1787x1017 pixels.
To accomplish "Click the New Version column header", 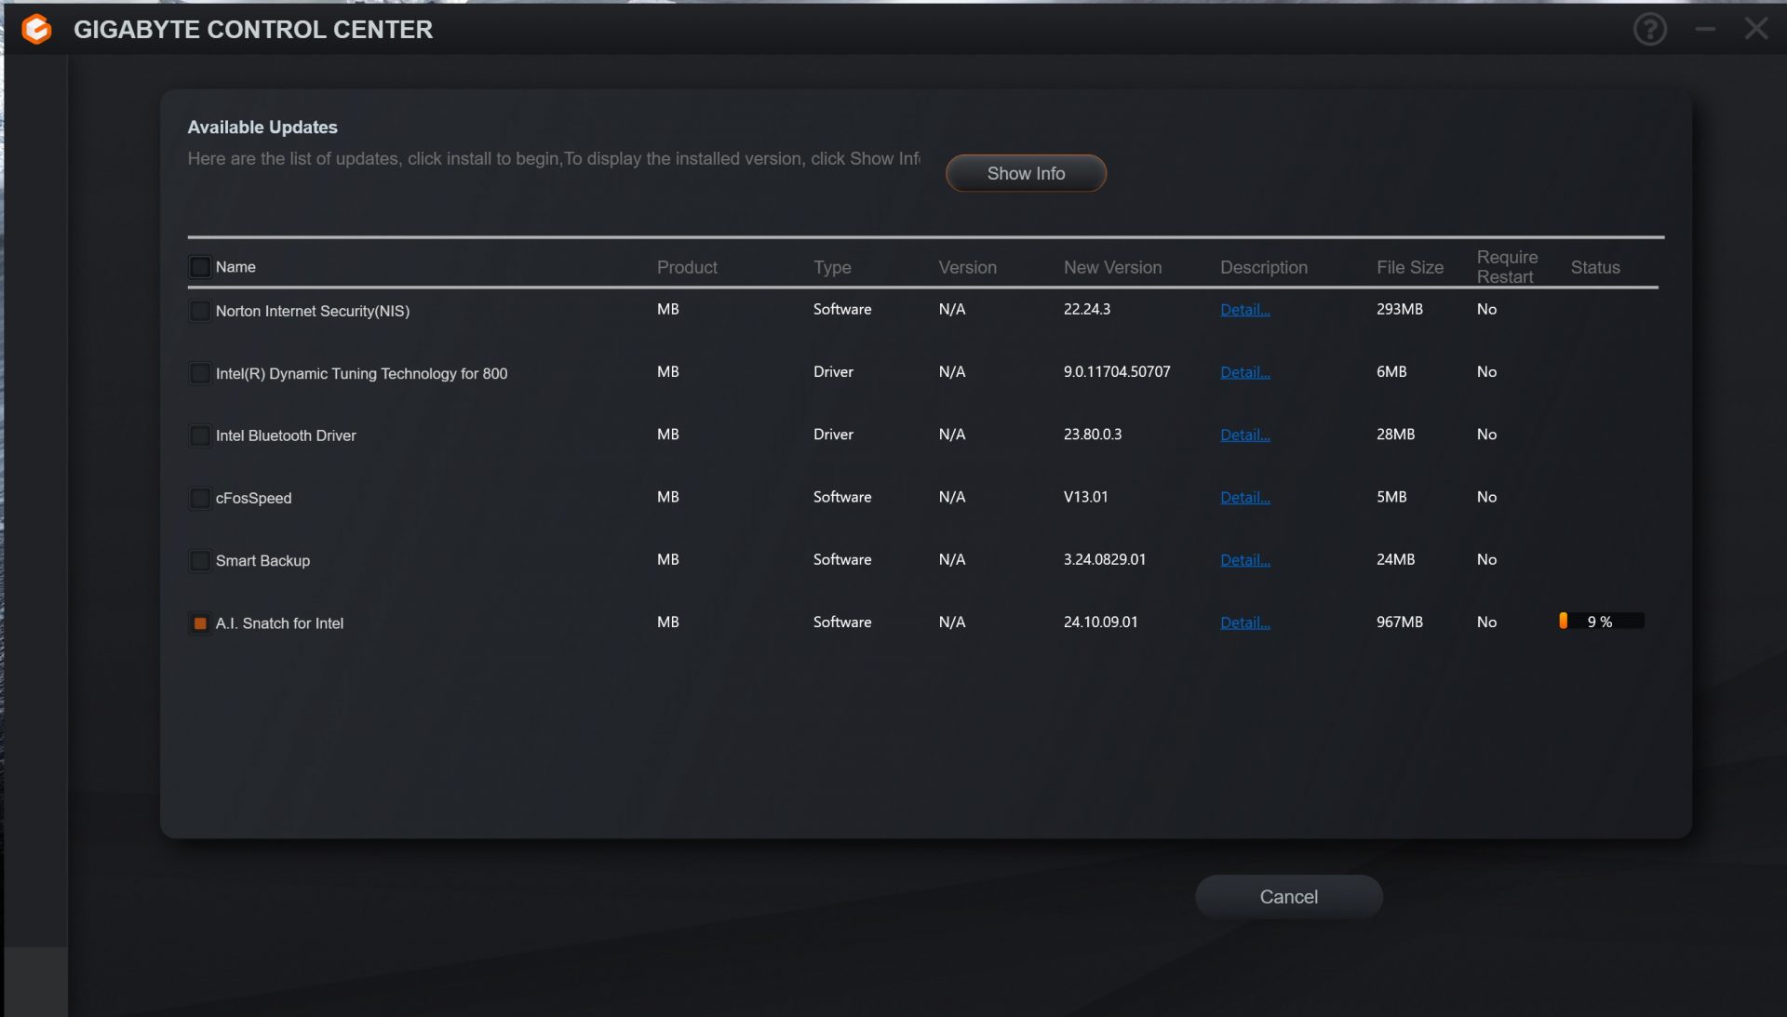I will (1112, 268).
